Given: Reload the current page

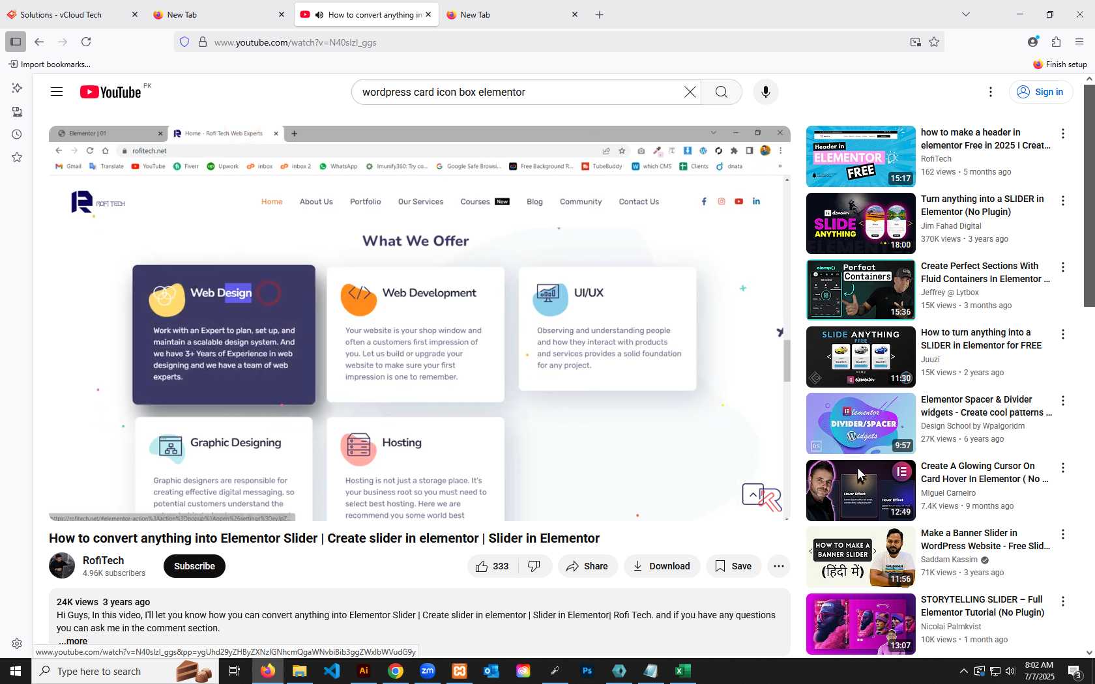Looking at the screenshot, I should pos(86,42).
